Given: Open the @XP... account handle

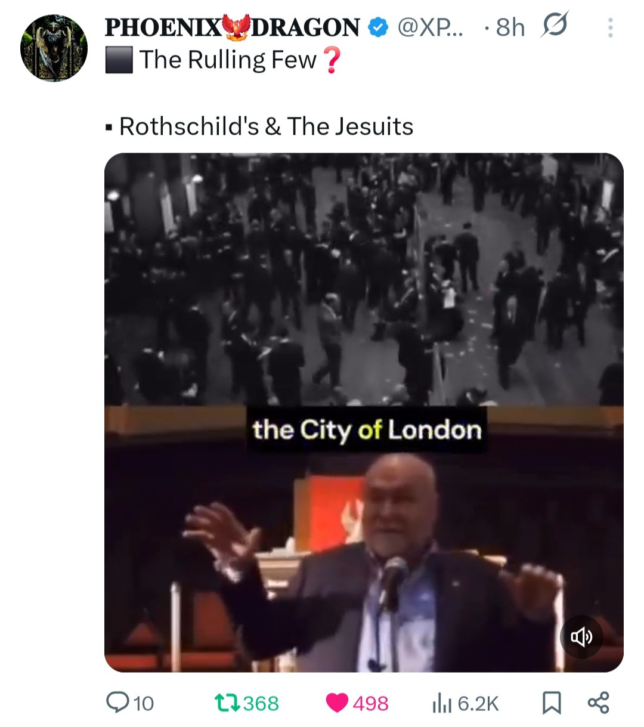Looking at the screenshot, I should tap(428, 27).
